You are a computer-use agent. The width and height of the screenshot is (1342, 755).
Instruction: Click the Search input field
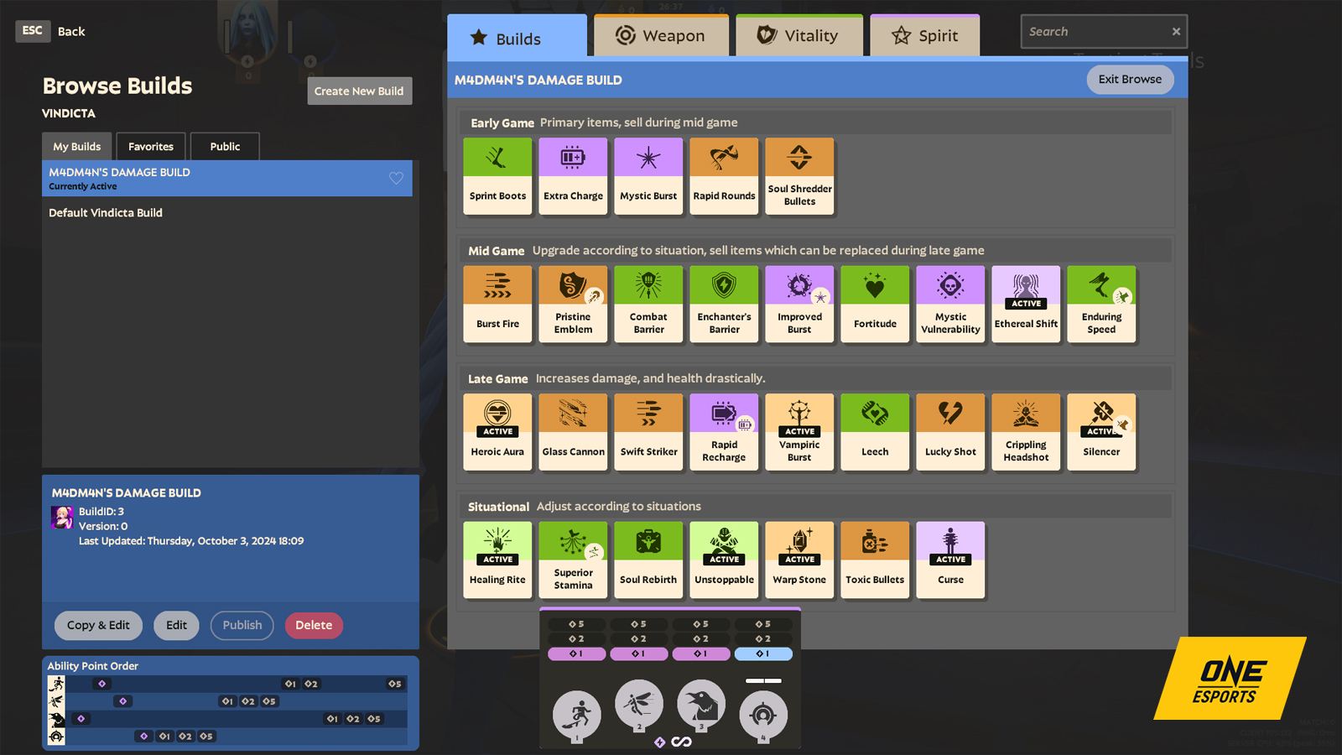pyautogui.click(x=1095, y=32)
